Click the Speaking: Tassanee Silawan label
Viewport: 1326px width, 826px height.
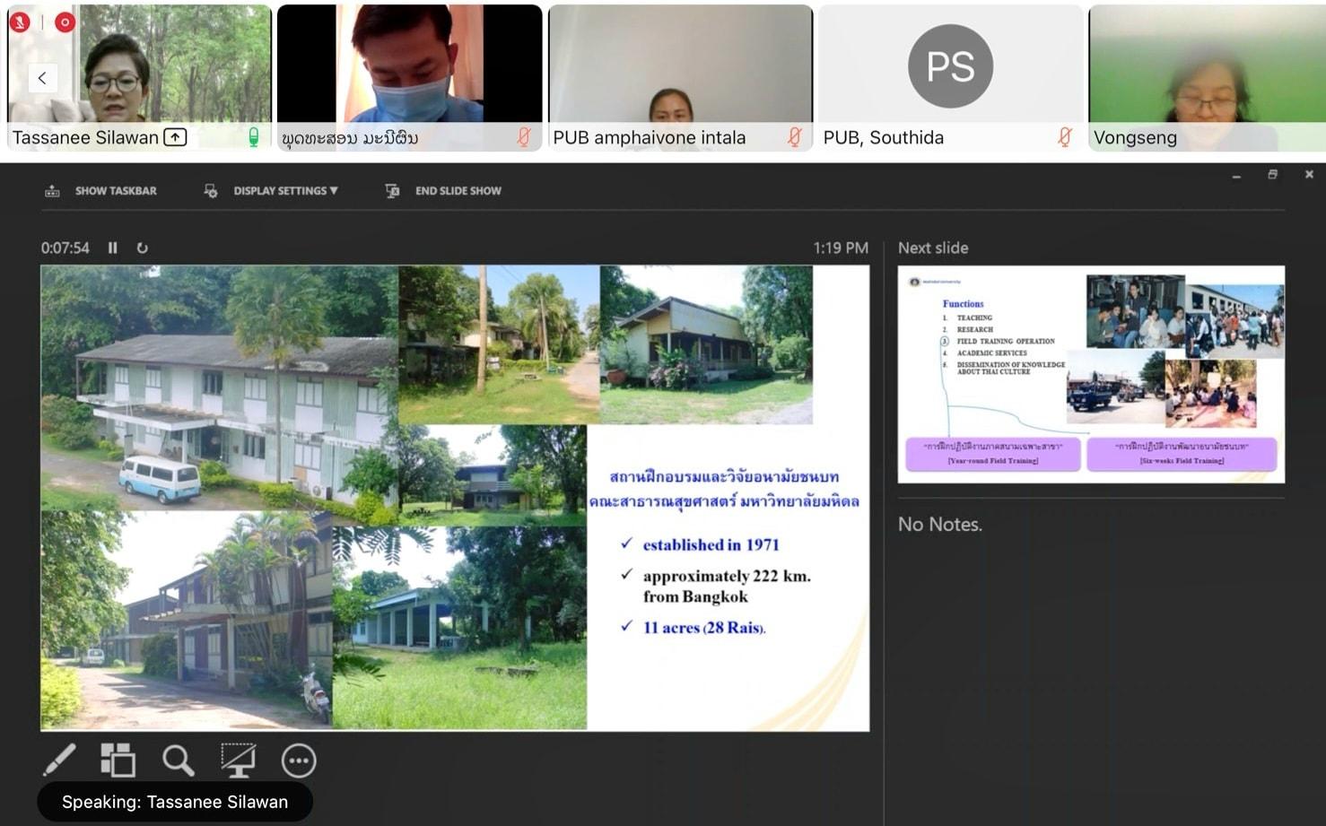175,802
